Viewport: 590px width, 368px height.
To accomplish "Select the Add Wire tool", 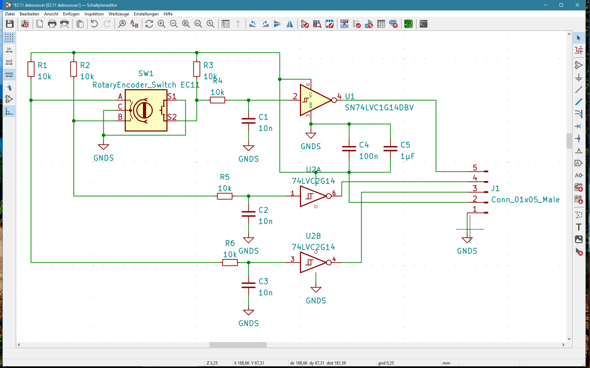I will 578,90.
